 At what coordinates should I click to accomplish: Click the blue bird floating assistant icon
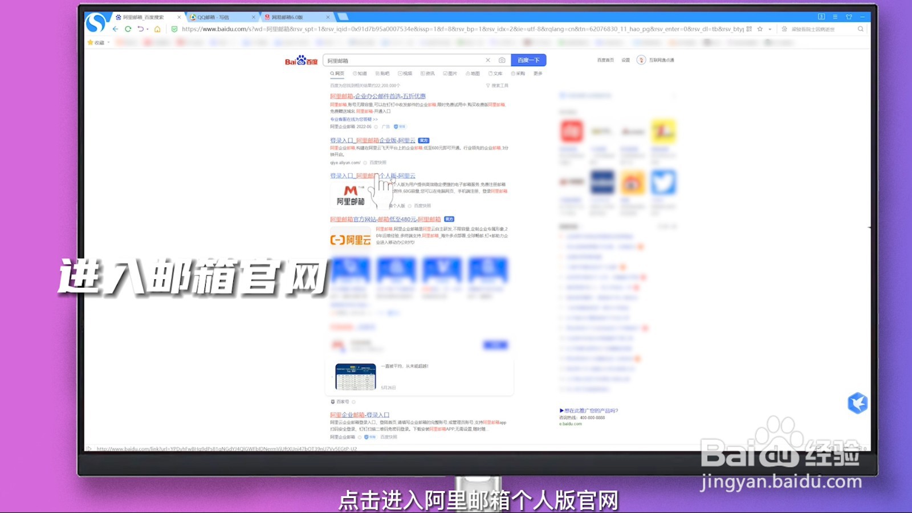[x=857, y=403]
